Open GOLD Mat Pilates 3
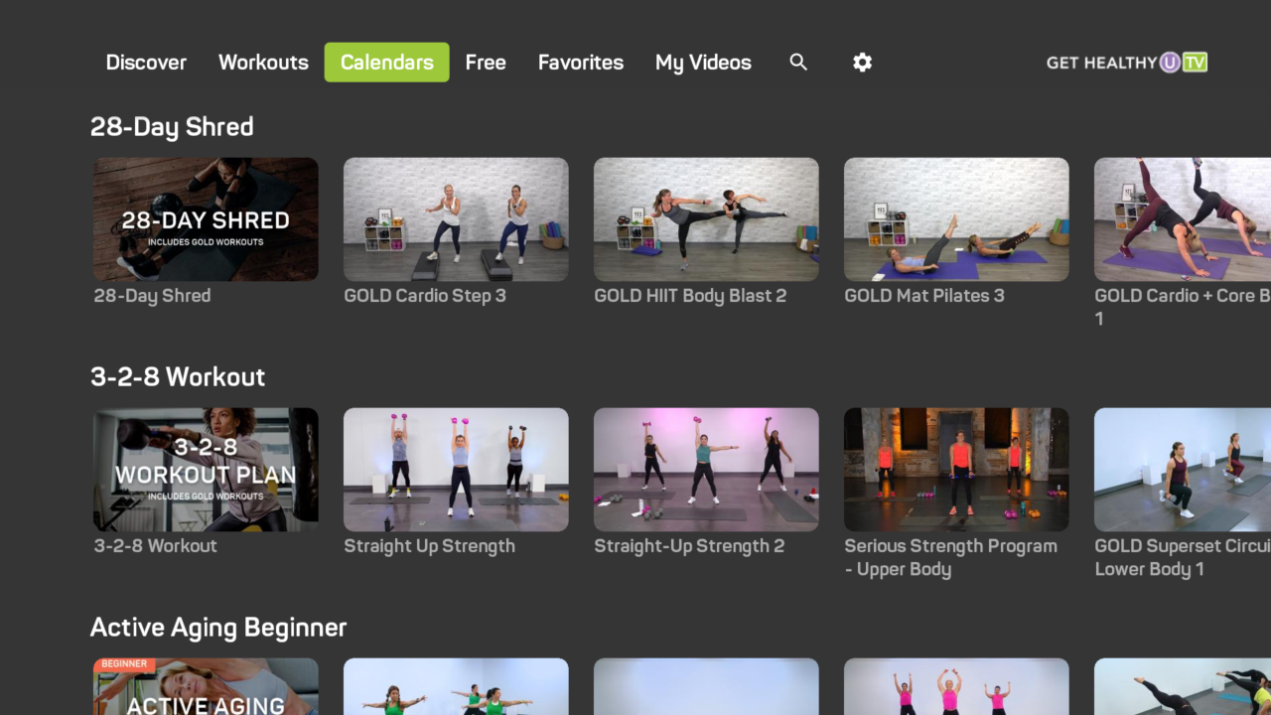 [x=955, y=218]
